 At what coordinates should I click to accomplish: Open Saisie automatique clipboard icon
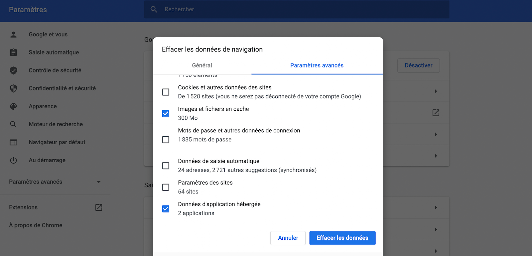tap(13, 53)
